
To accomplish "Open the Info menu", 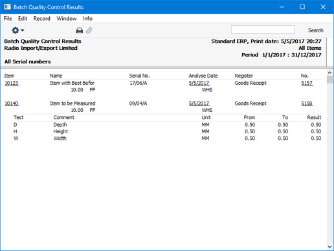I will (x=87, y=19).
